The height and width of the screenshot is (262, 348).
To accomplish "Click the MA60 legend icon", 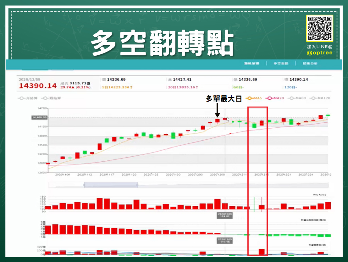I will (292, 98).
